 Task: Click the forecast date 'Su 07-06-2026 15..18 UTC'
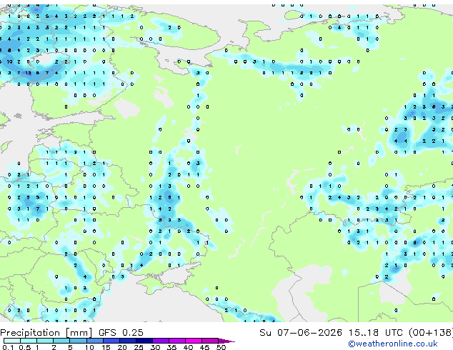pyautogui.click(x=331, y=333)
